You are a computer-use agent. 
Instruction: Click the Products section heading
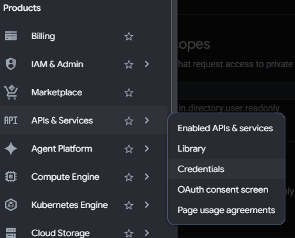click(x=22, y=8)
